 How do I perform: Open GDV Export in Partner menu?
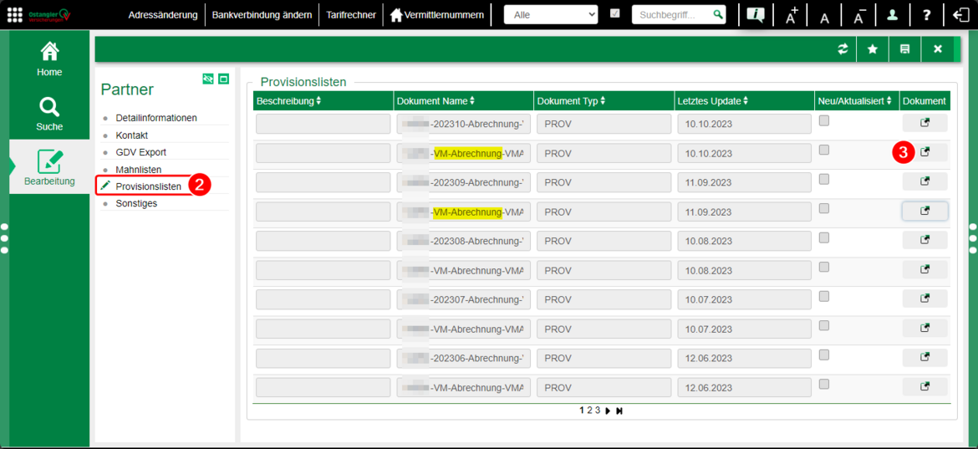[x=141, y=152]
